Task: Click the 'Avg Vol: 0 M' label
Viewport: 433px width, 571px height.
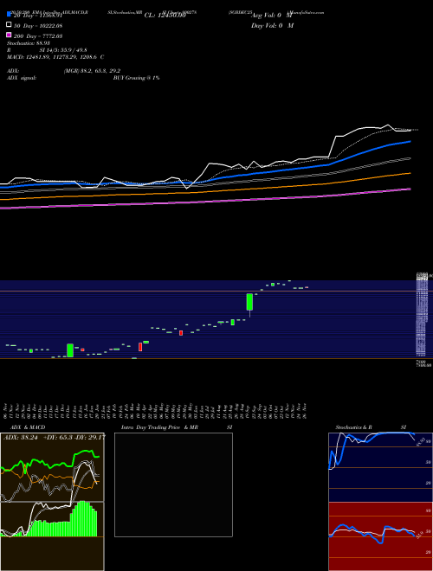Action: [272, 16]
